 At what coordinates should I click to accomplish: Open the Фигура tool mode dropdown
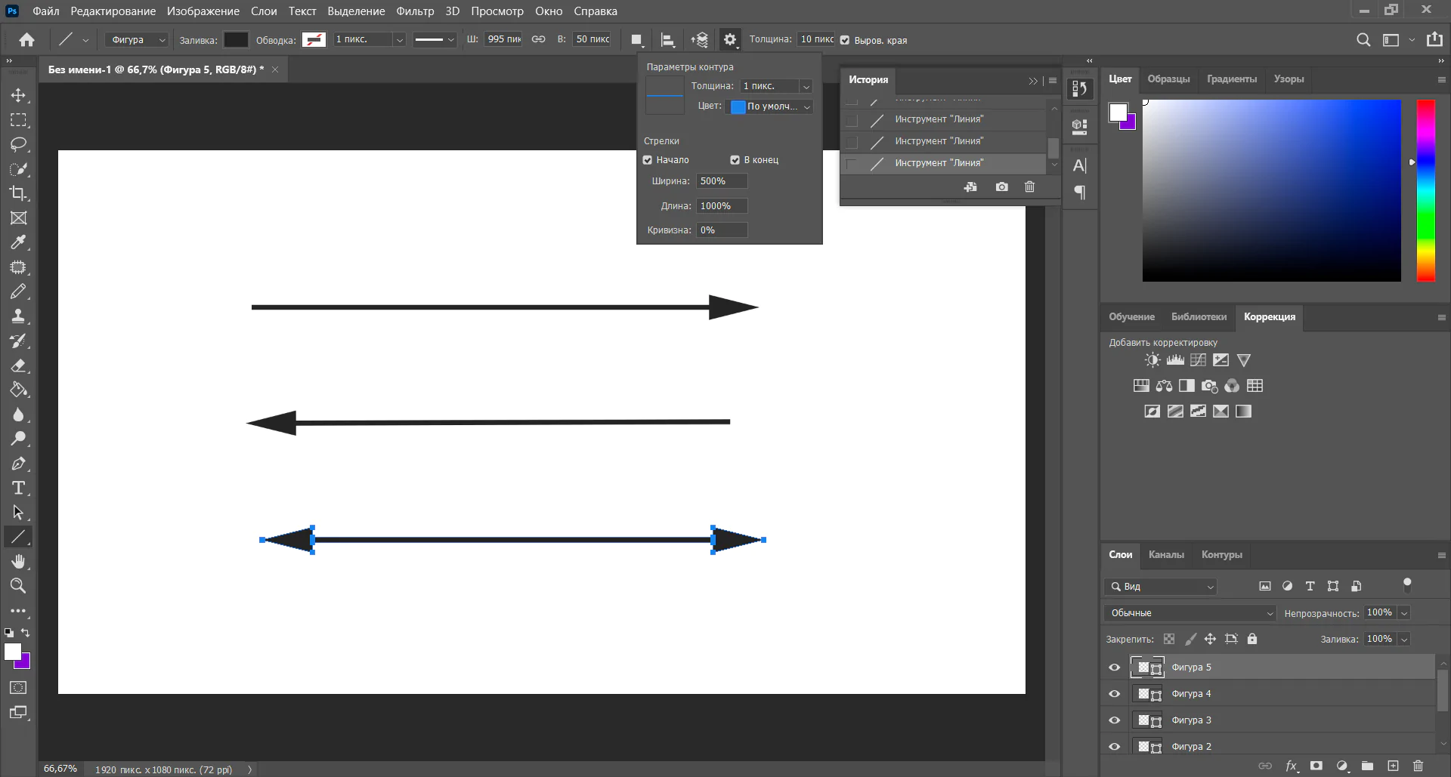tap(137, 40)
